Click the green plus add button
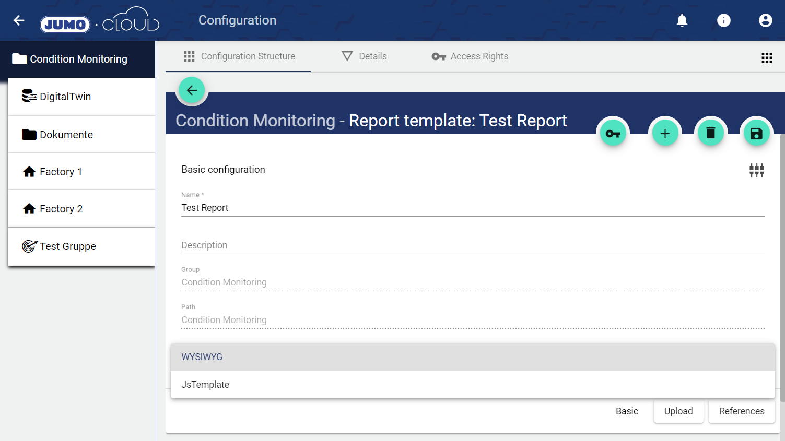785x441 pixels. point(665,134)
